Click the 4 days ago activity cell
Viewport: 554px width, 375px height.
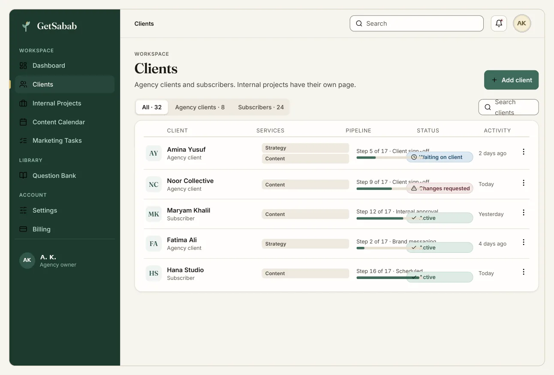492,244
